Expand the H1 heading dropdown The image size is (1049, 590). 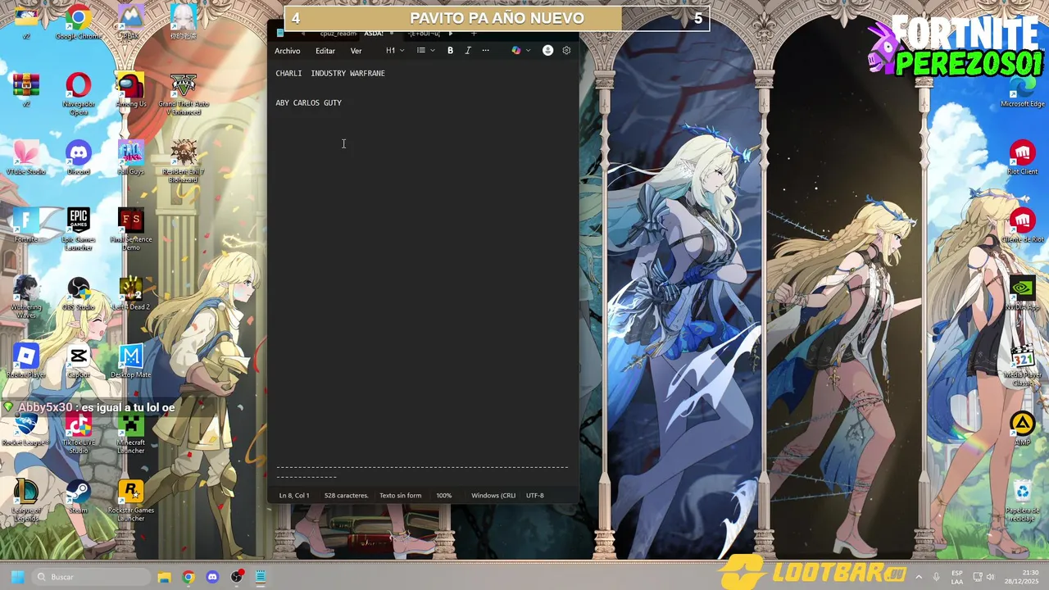tap(395, 51)
